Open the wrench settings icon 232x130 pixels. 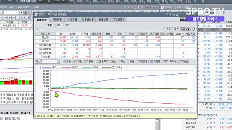tap(194, 29)
